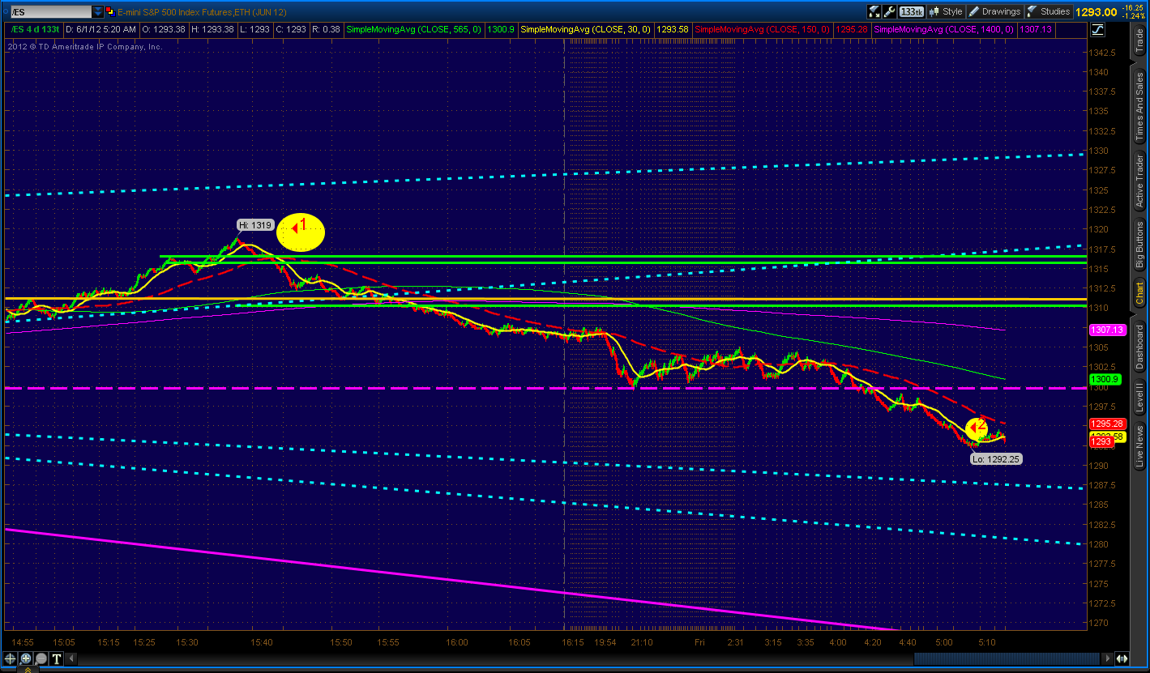This screenshot has width=1150, height=673.
Task: Select the text note T tool
Action: point(56,658)
